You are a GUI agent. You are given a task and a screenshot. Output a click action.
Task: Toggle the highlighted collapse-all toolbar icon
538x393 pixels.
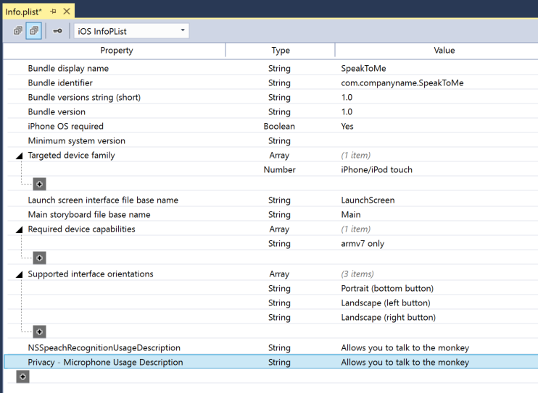(x=33, y=31)
